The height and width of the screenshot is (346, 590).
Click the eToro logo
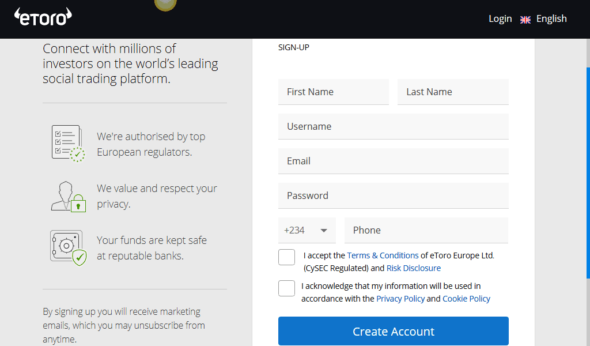click(x=43, y=17)
